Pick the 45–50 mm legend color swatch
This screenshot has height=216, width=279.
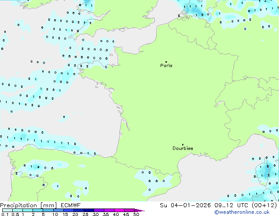pos(129,210)
